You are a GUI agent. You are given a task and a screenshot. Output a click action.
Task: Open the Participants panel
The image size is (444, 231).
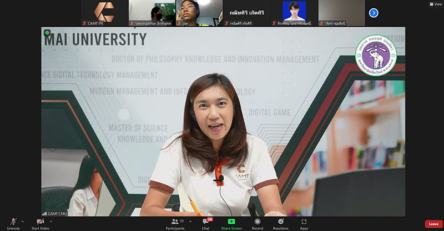(x=175, y=224)
